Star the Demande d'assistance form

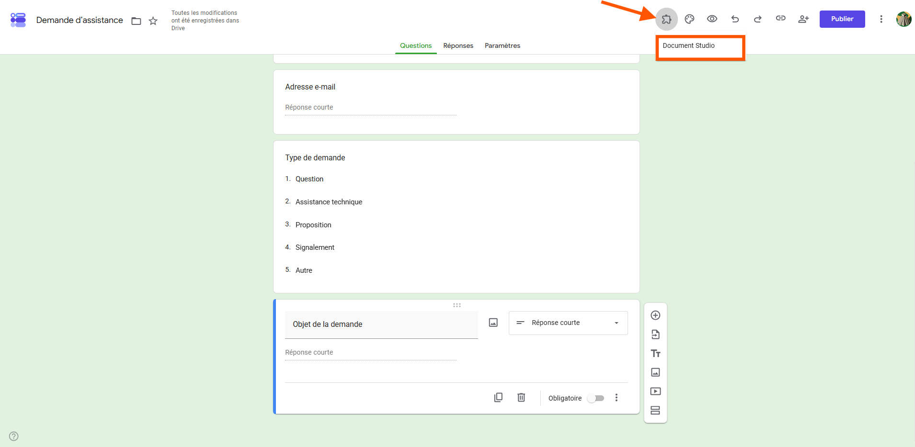point(153,21)
